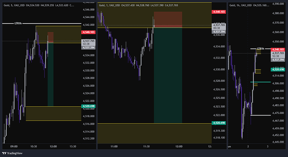Click green 4,520.698 price tag in 1h chart
This screenshot has height=157, width=288.
(x=278, y=69)
